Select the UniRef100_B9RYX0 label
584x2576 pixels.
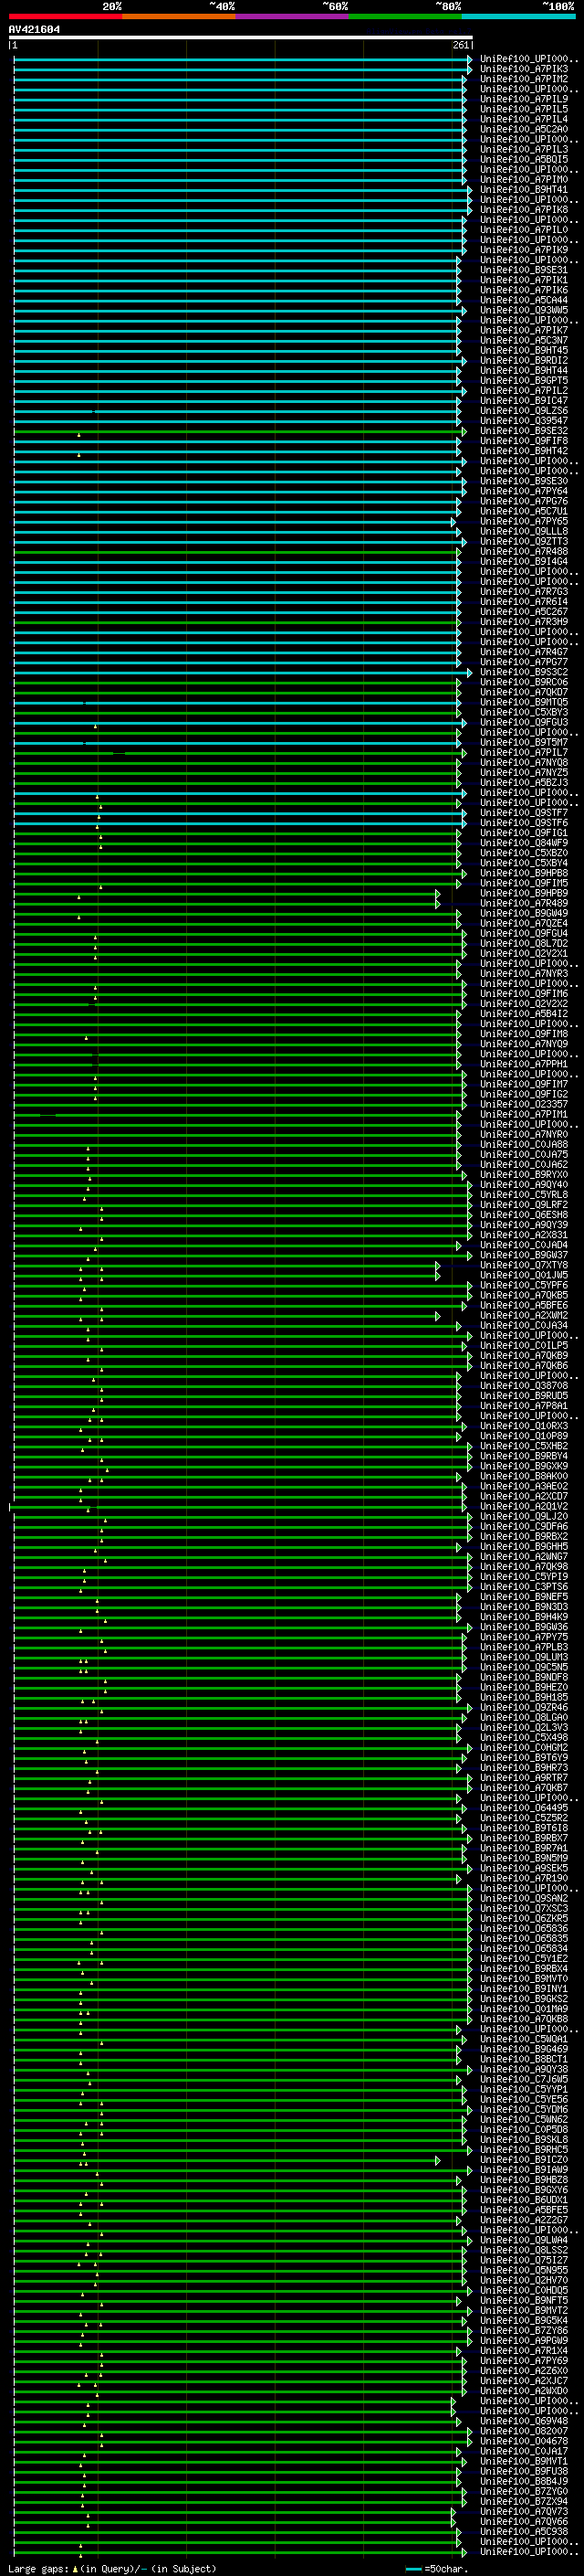[524, 1174]
